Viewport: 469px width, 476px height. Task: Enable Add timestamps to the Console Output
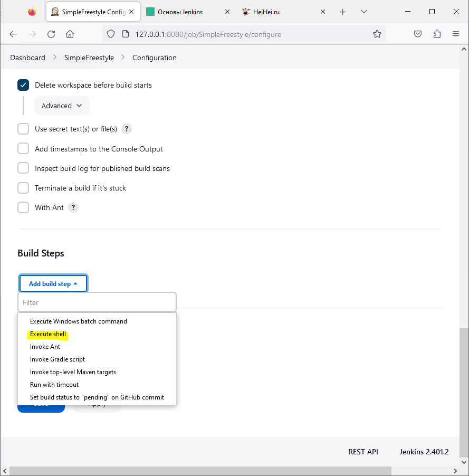pyautogui.click(x=23, y=149)
